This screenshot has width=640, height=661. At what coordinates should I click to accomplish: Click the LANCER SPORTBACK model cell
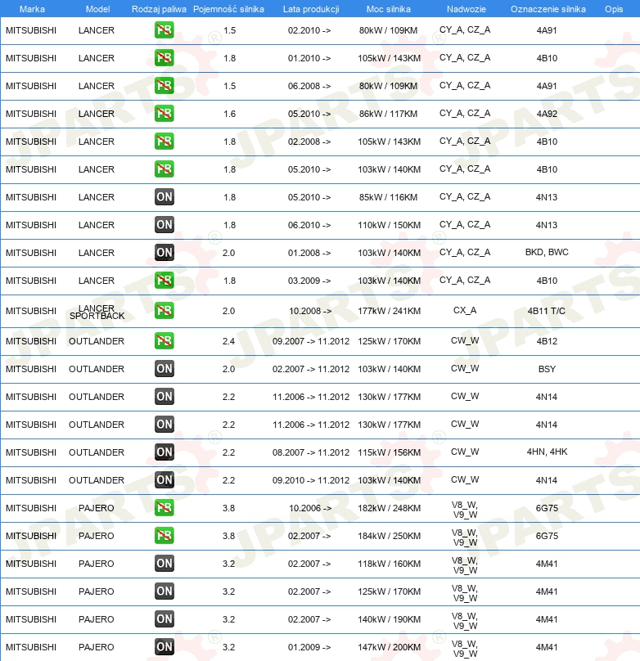pyautogui.click(x=97, y=311)
